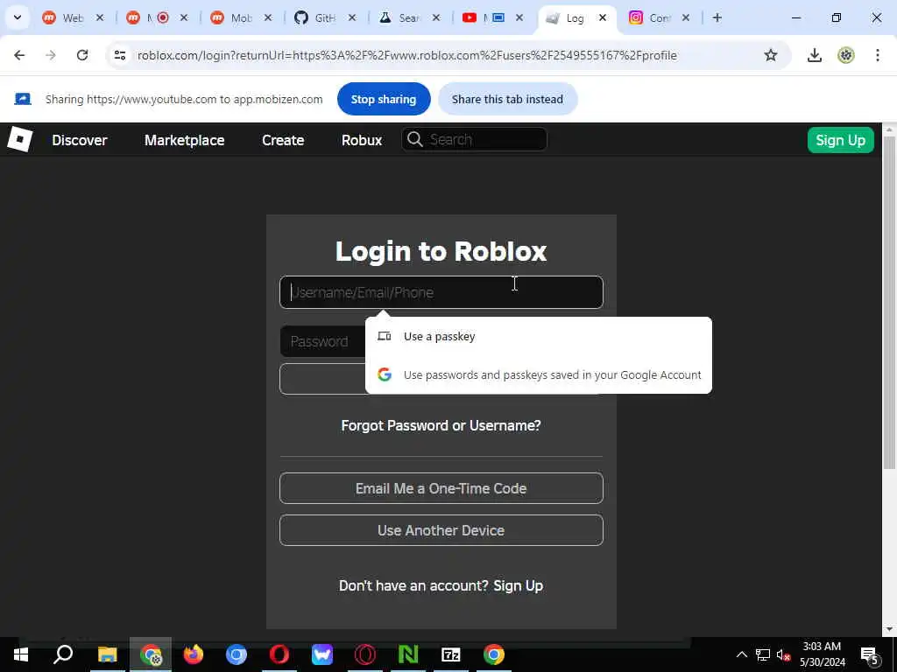Click the Chrome profile avatar icon

tap(846, 55)
